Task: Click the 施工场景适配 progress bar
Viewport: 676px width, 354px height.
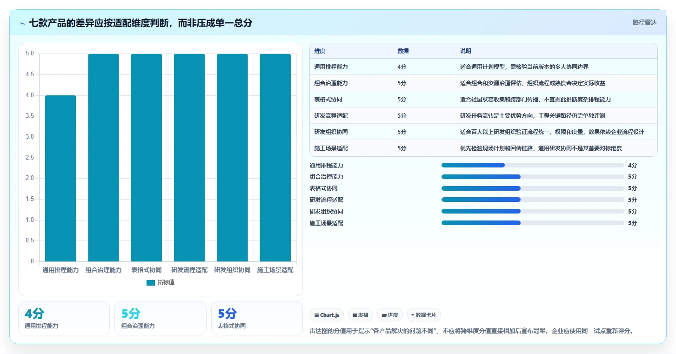Action: 533,223
